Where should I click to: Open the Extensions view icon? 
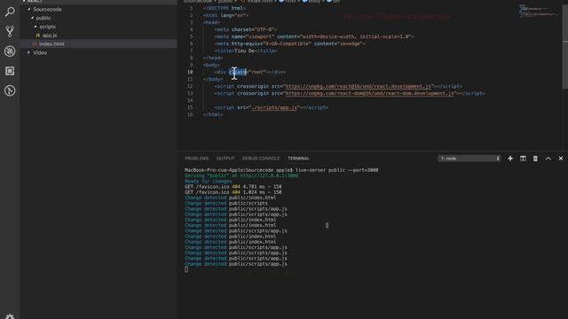point(10,71)
